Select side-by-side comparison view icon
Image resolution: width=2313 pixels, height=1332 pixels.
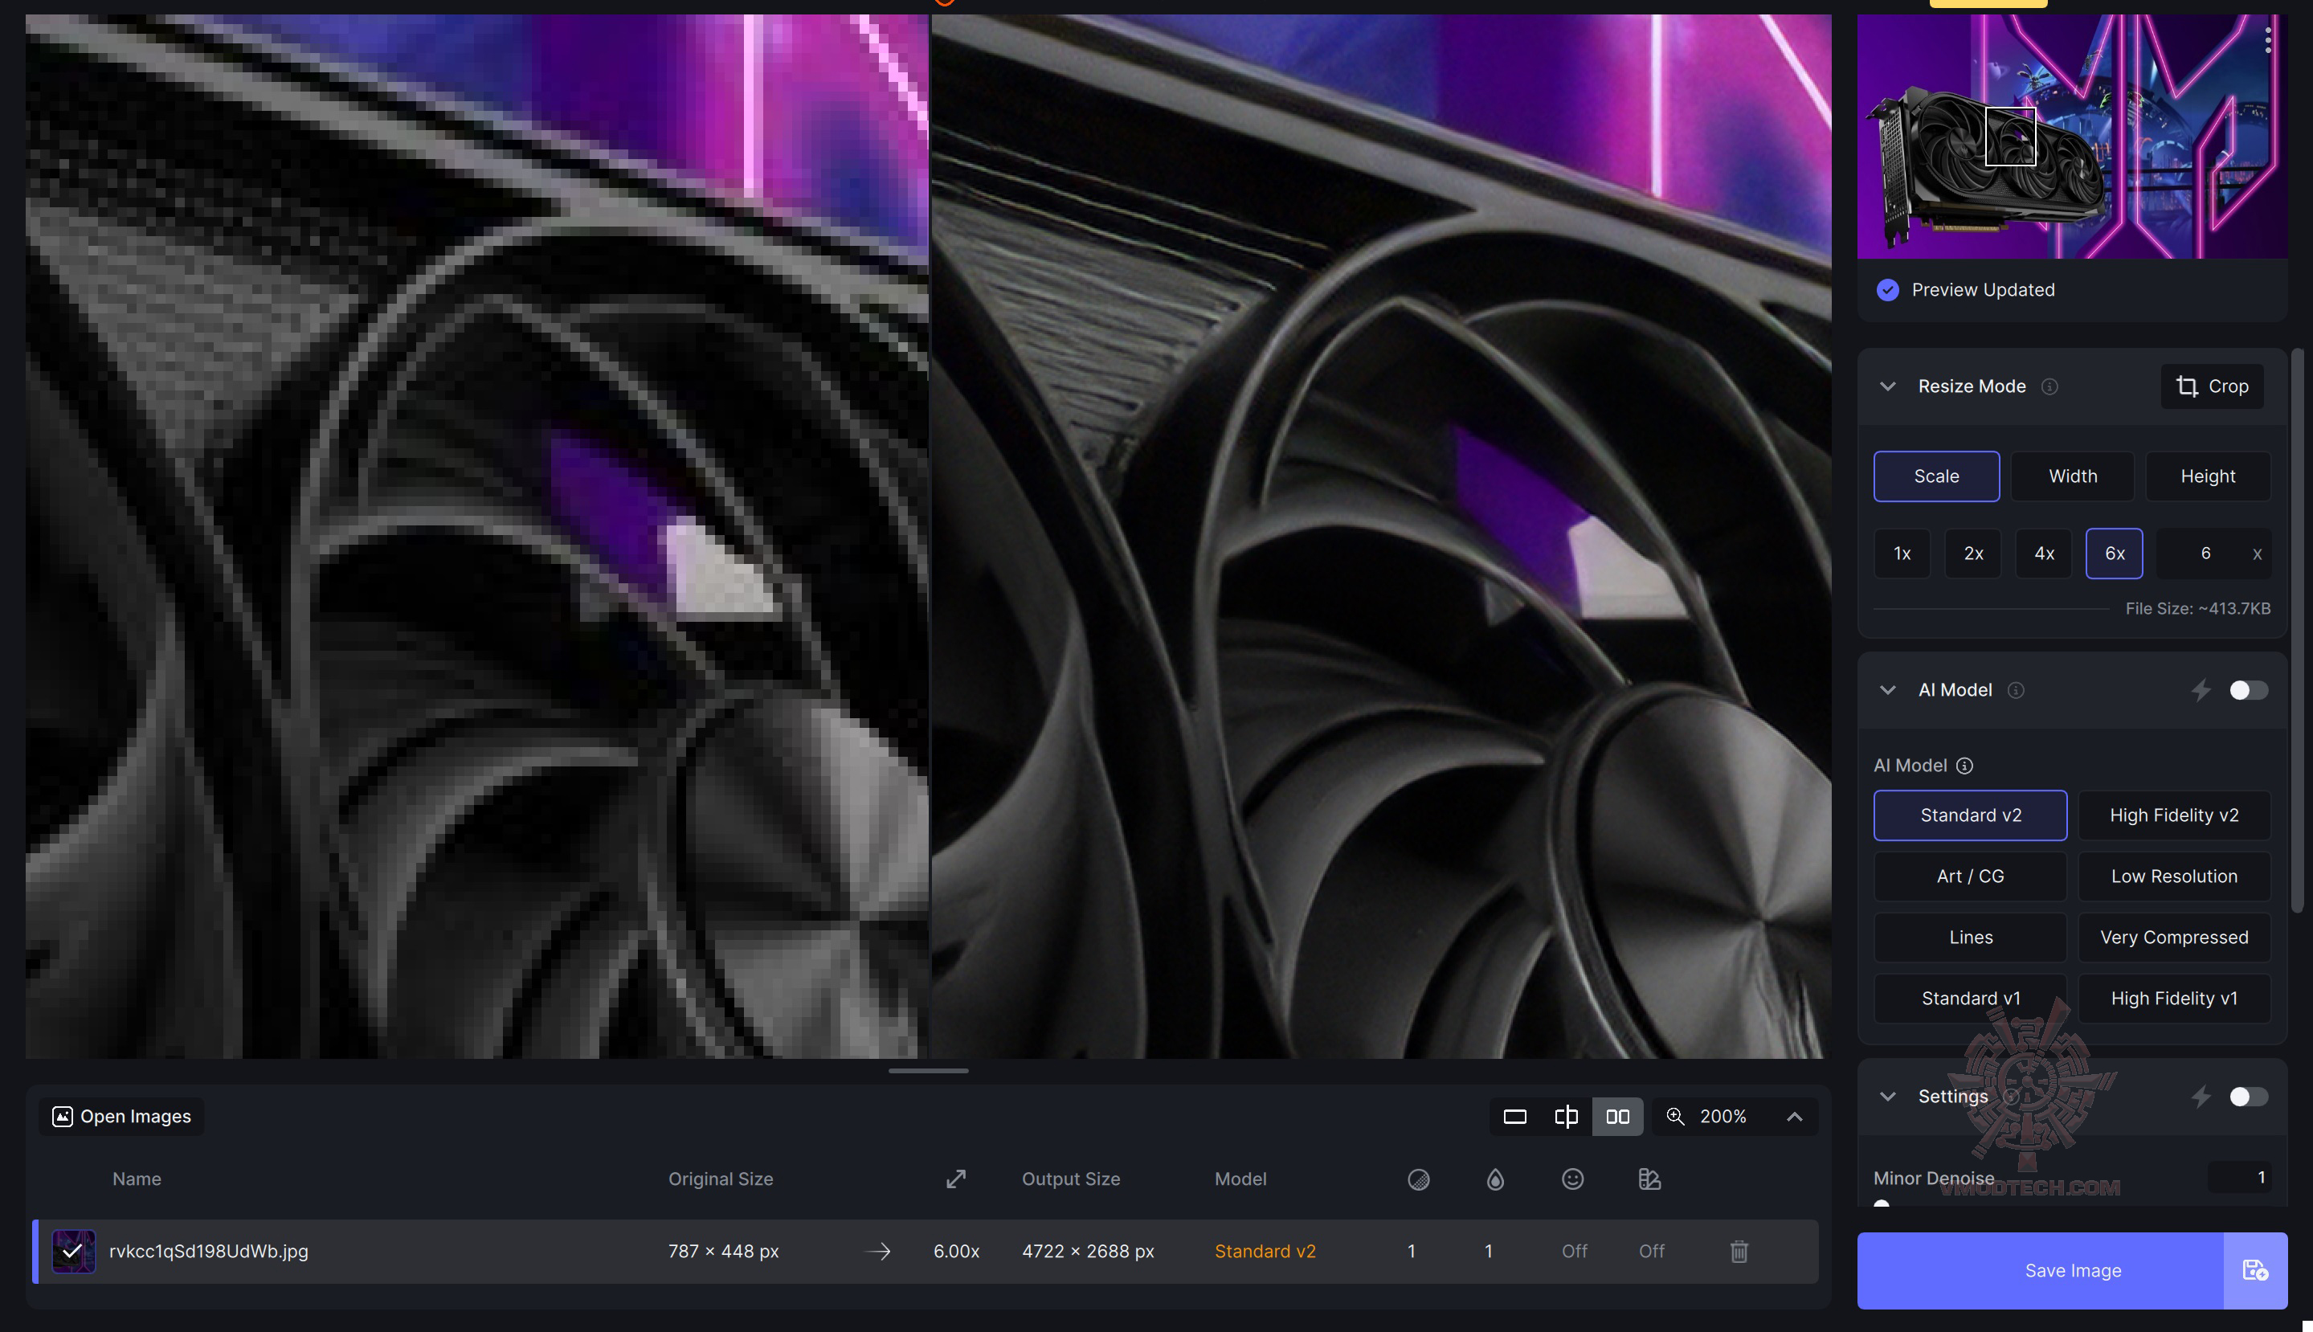pyautogui.click(x=1617, y=1116)
